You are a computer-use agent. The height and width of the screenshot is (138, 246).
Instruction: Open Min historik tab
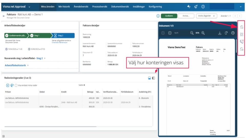tap(64, 7)
